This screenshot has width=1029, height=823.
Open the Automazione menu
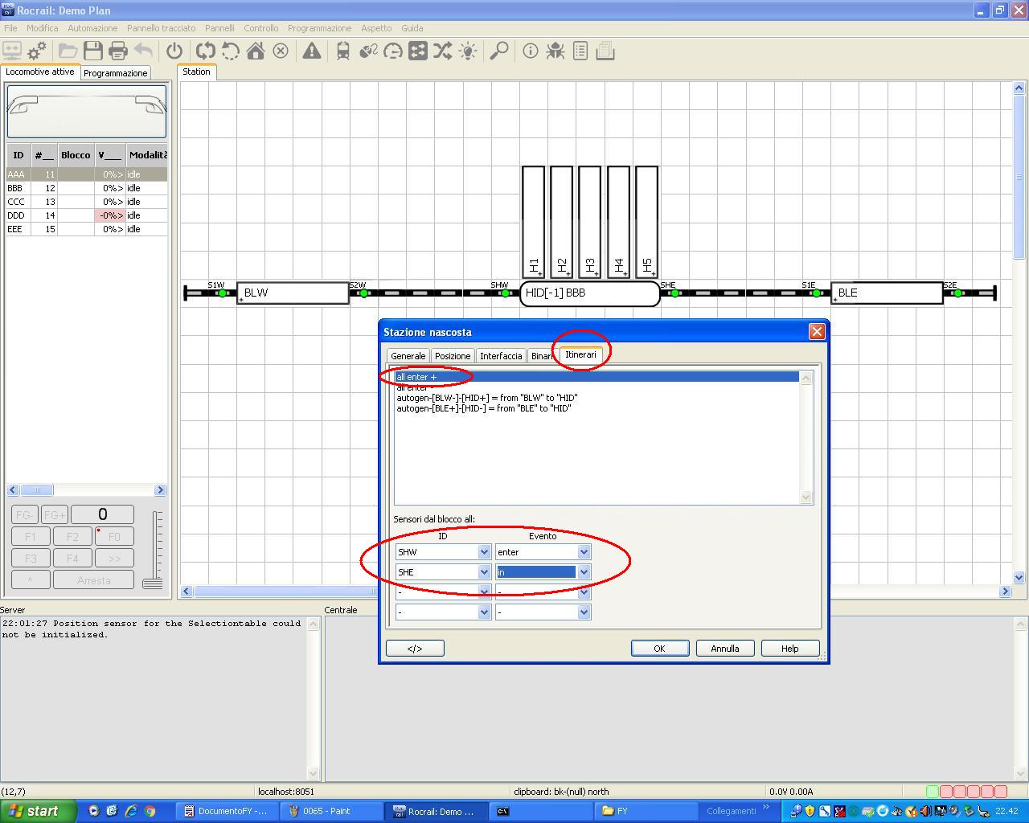[x=92, y=28]
